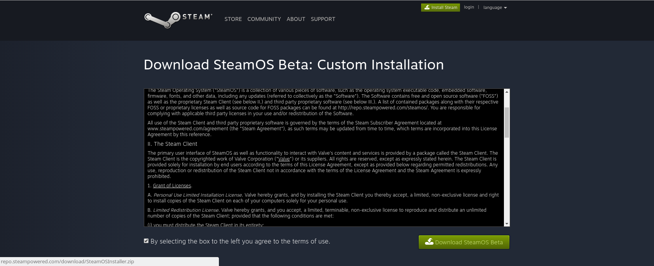
Task: Click the license box scroll-up arrow
Action: (x=507, y=92)
